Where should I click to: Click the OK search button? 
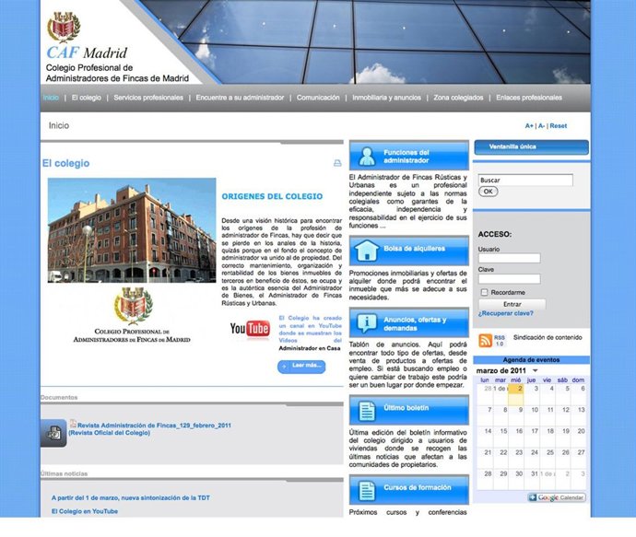point(489,192)
